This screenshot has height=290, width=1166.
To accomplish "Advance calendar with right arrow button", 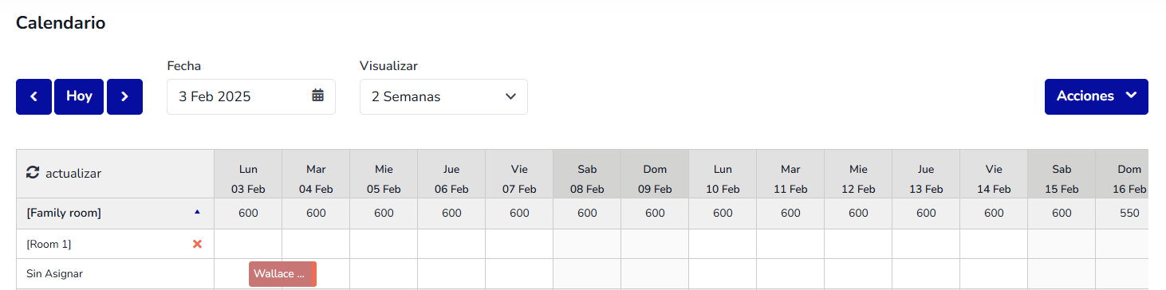I will point(124,96).
